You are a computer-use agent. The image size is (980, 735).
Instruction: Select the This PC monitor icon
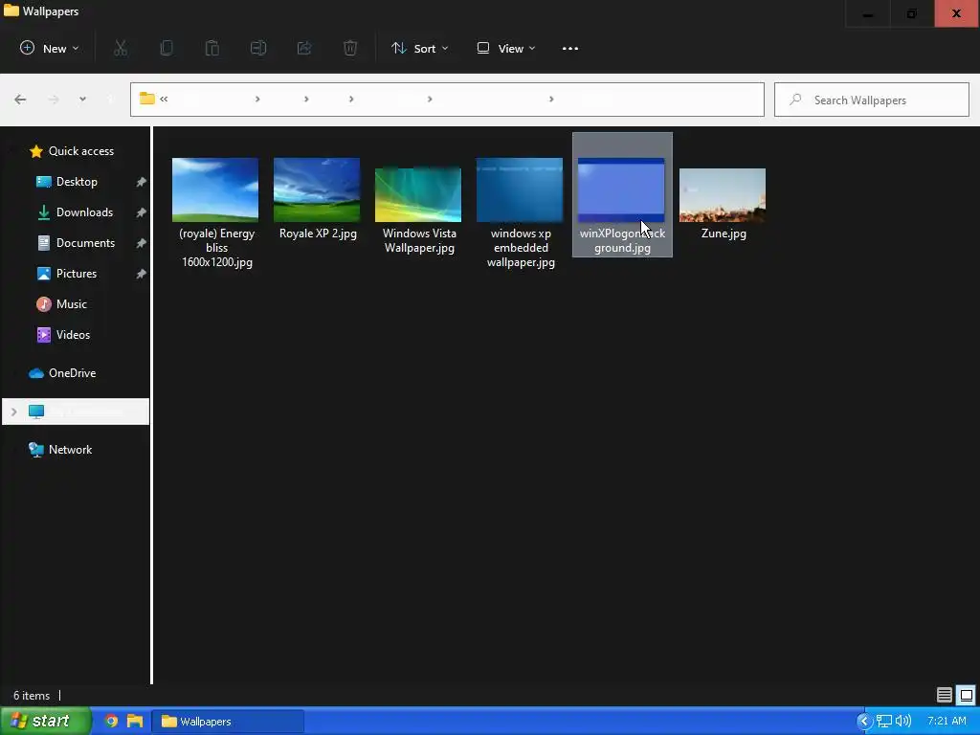[36, 412]
